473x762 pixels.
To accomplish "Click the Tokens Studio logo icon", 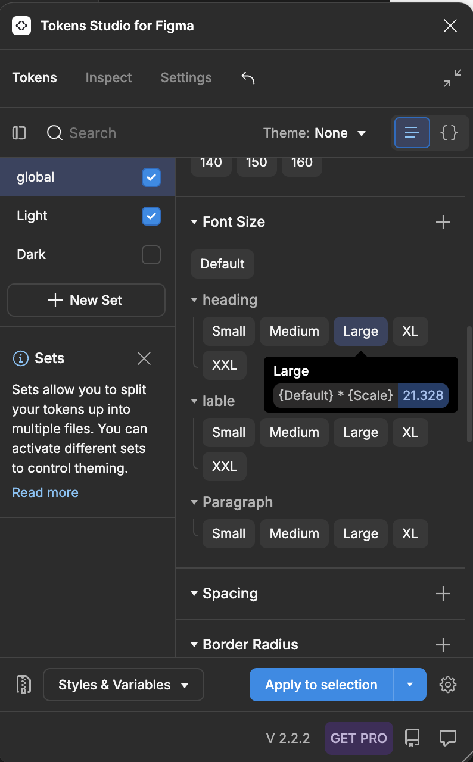I will tap(21, 26).
